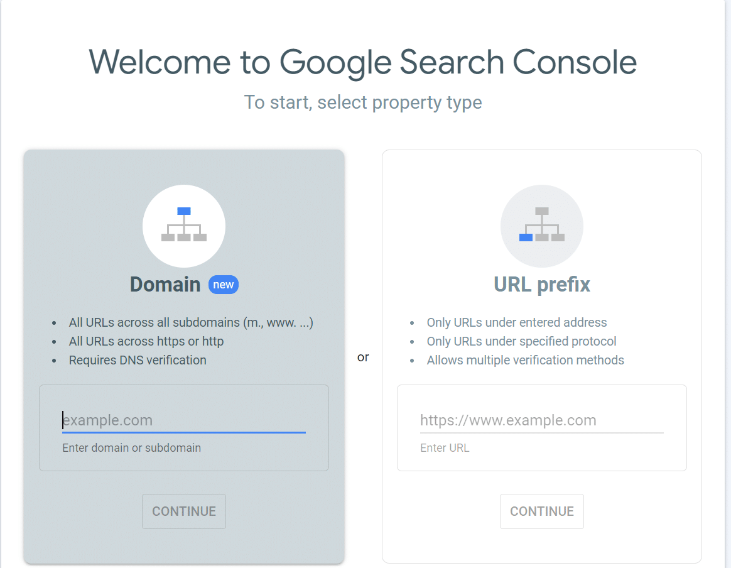This screenshot has width=731, height=568.
Task: Click the Domain heading label
Action: point(165,284)
